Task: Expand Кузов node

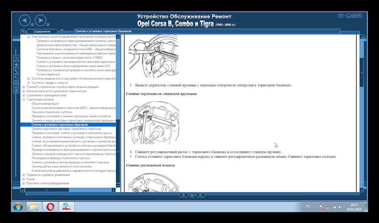Action: (24, 179)
